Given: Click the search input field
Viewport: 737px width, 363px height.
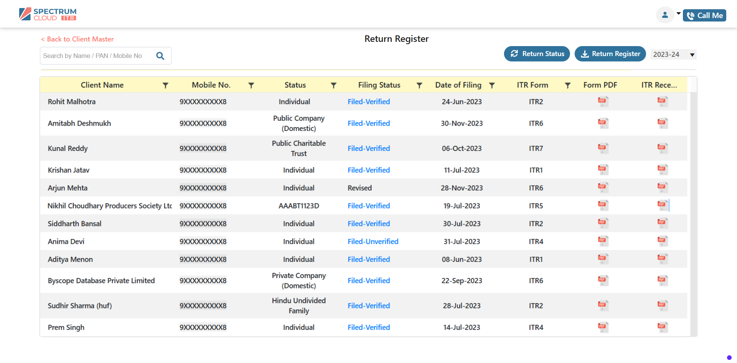Looking at the screenshot, I should 96,56.
